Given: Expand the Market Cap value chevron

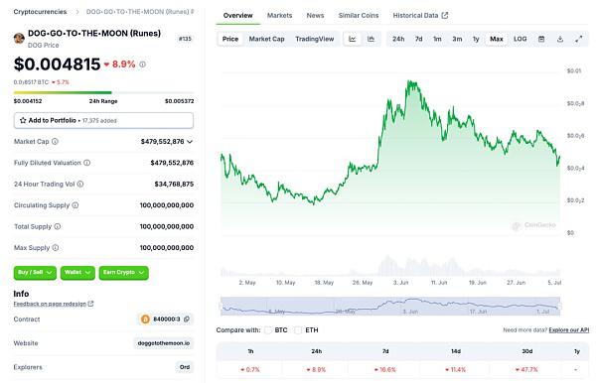Looking at the screenshot, I should [190, 142].
